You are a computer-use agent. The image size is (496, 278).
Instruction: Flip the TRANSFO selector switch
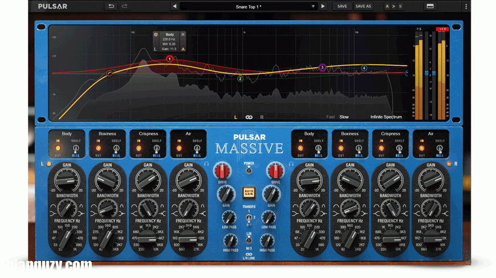click(x=249, y=218)
